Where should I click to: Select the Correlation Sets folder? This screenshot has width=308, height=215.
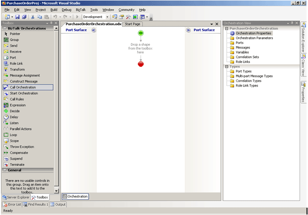point(247,57)
